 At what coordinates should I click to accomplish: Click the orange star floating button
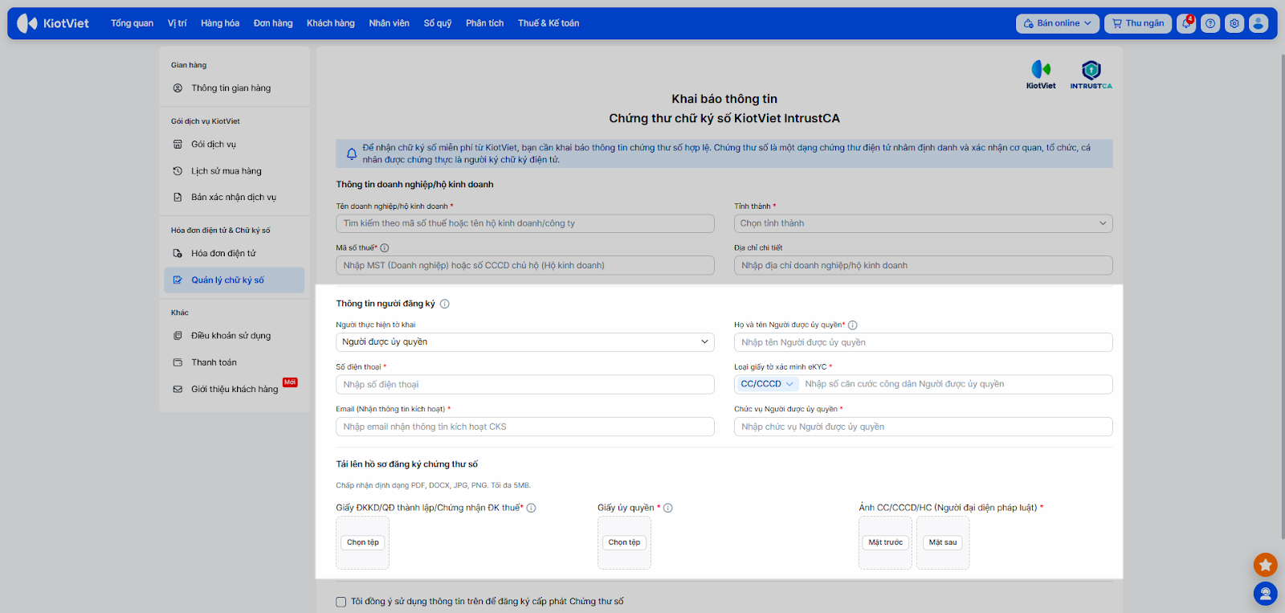pyautogui.click(x=1266, y=565)
